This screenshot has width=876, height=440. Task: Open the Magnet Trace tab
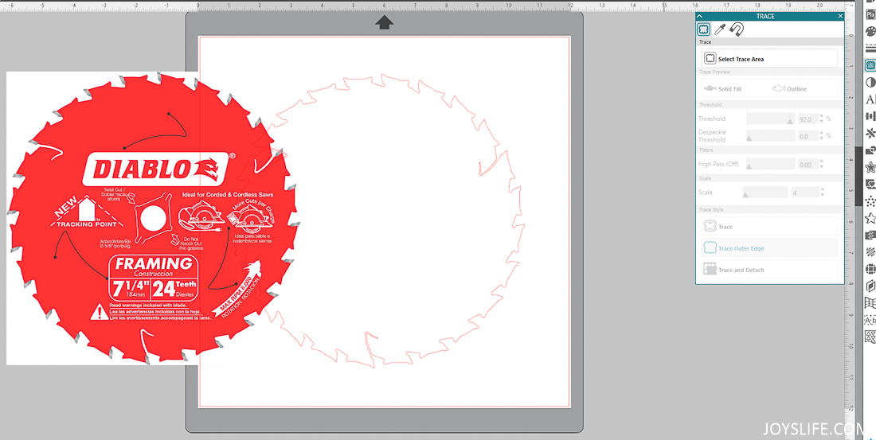[737, 29]
